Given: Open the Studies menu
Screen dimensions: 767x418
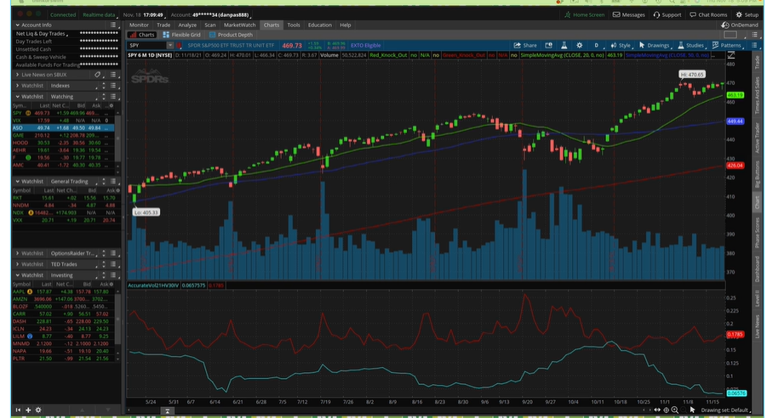Looking at the screenshot, I should pyautogui.click(x=690, y=45).
